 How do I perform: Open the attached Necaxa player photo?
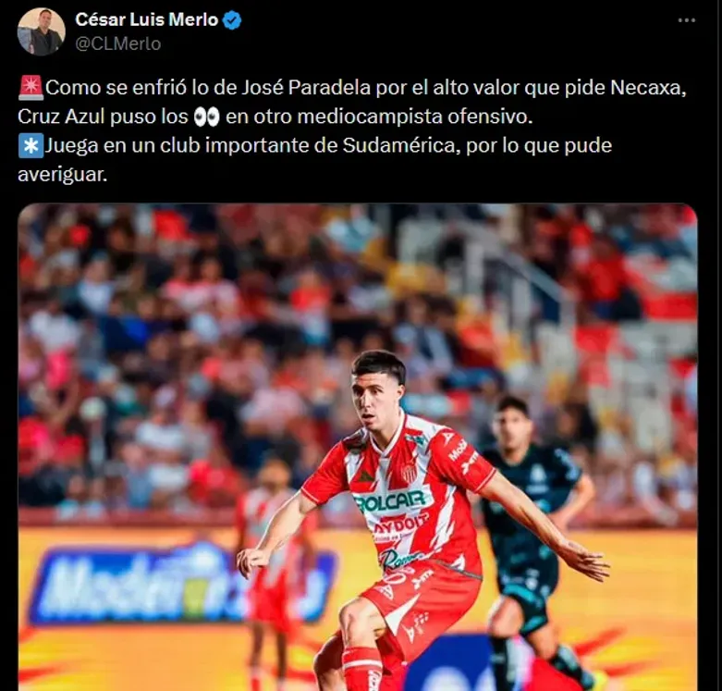coord(358,447)
